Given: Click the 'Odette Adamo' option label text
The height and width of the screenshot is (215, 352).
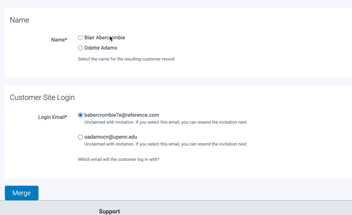Looking at the screenshot, I should [101, 48].
